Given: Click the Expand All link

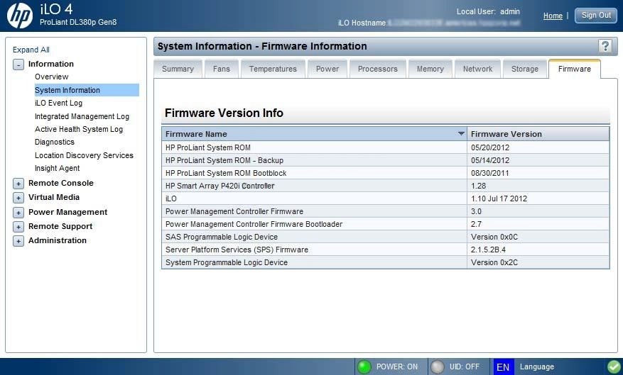Looking at the screenshot, I should [x=31, y=50].
